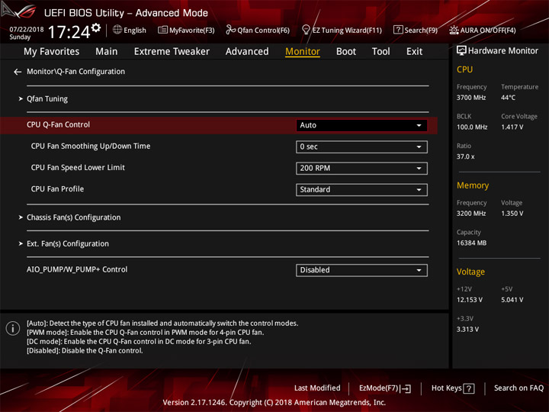The image size is (549, 412).
Task: Click the info icon beside help text
Action: 13,329
